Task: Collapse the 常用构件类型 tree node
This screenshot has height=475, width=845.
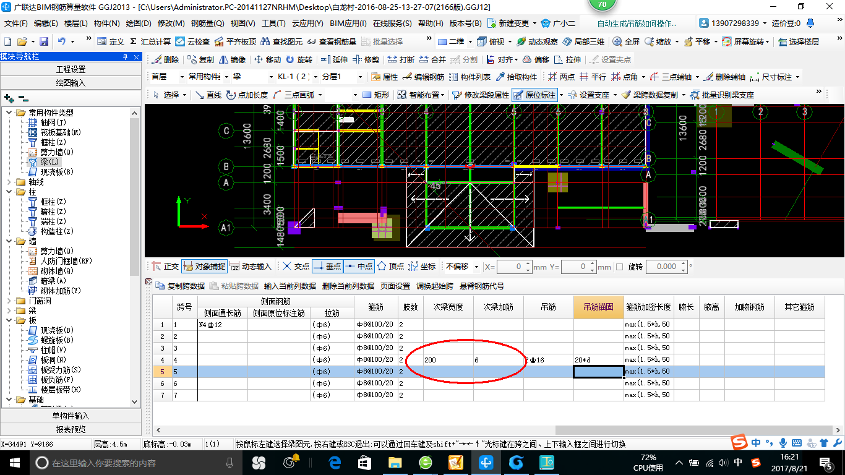Action: (9, 113)
